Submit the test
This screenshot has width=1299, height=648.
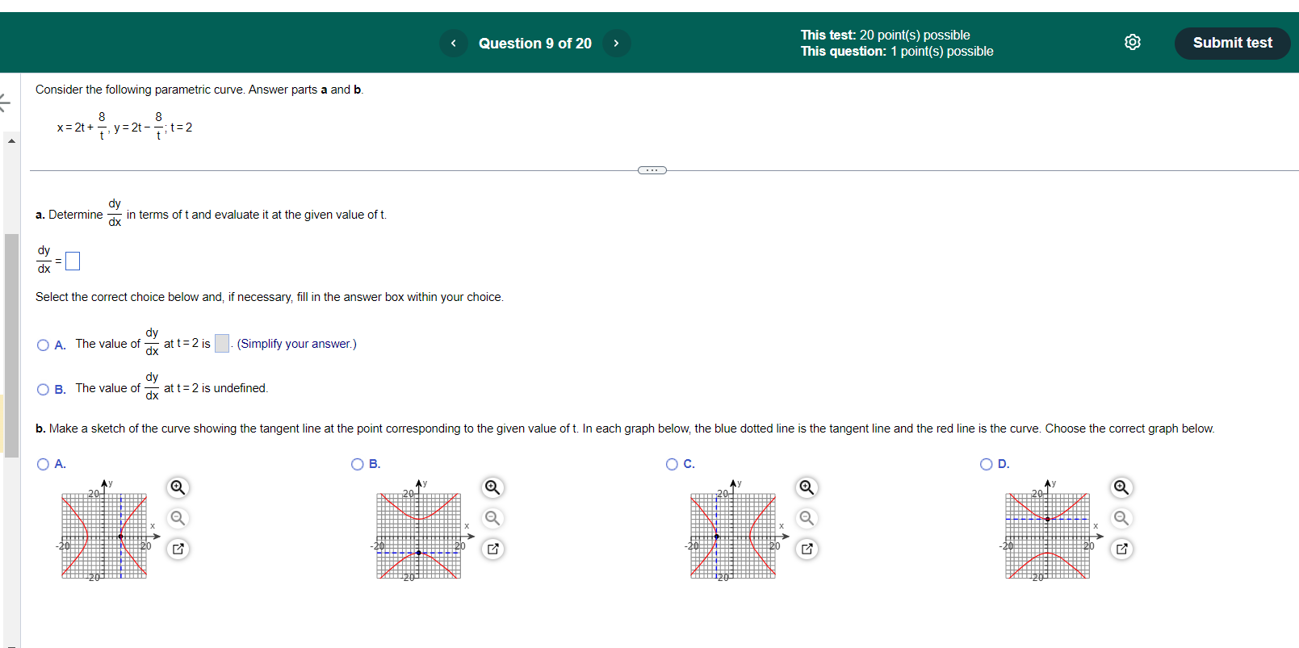(x=1232, y=43)
